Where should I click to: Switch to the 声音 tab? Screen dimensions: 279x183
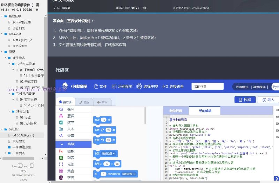pyautogui.click(x=102, y=102)
